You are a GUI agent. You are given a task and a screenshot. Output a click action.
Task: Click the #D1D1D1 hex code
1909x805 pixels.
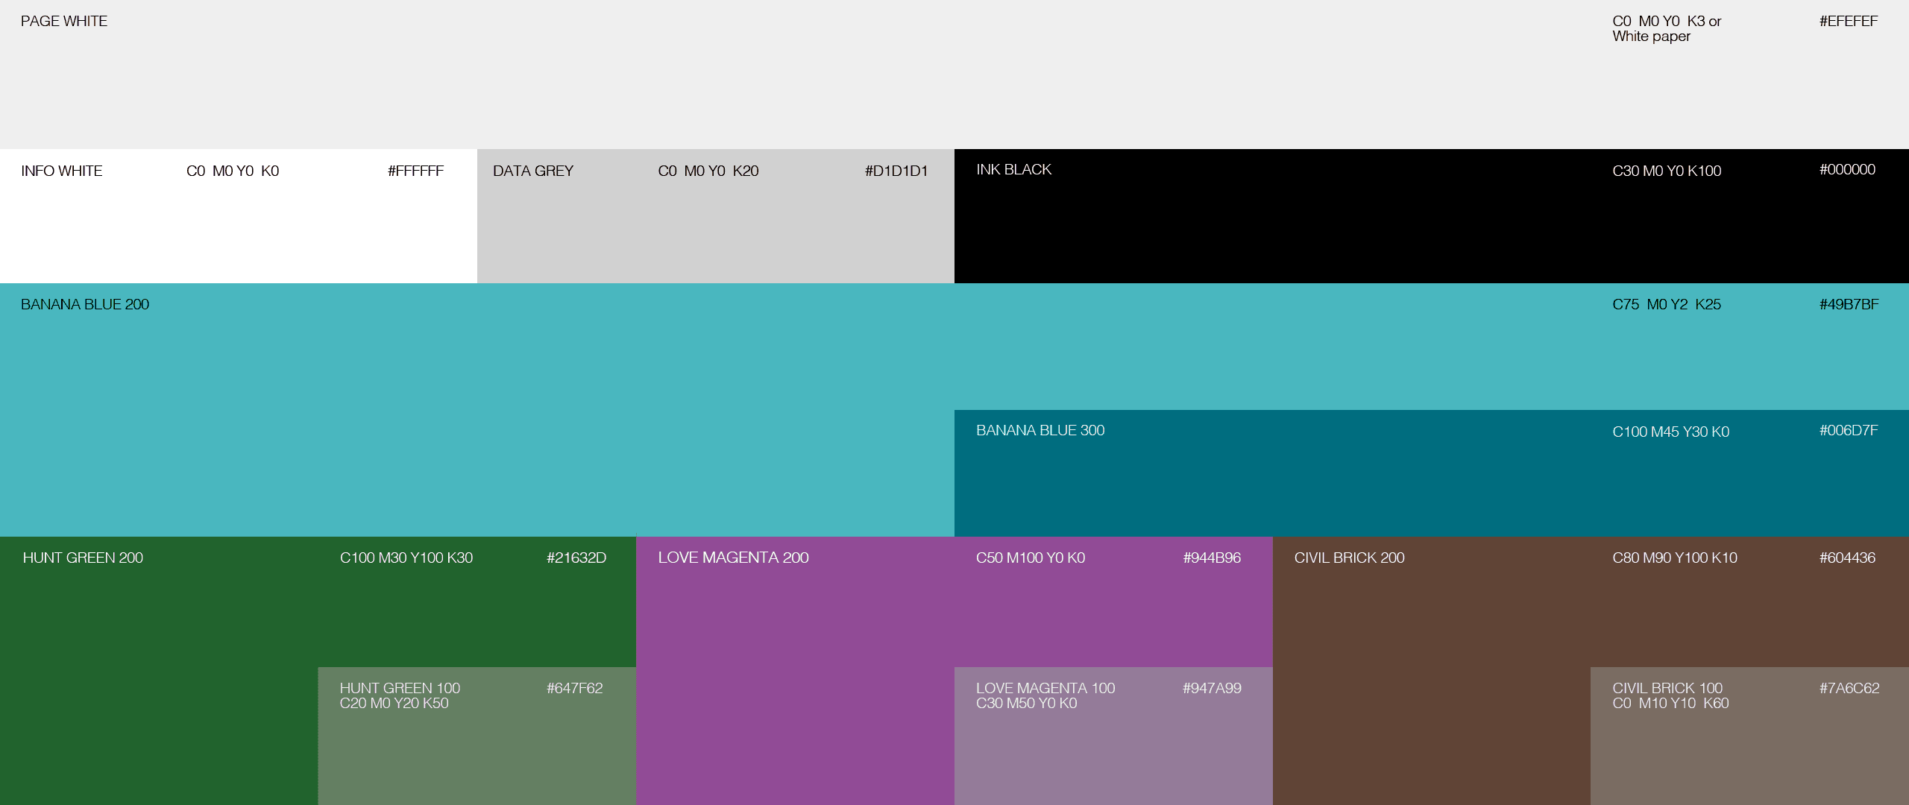tap(896, 171)
